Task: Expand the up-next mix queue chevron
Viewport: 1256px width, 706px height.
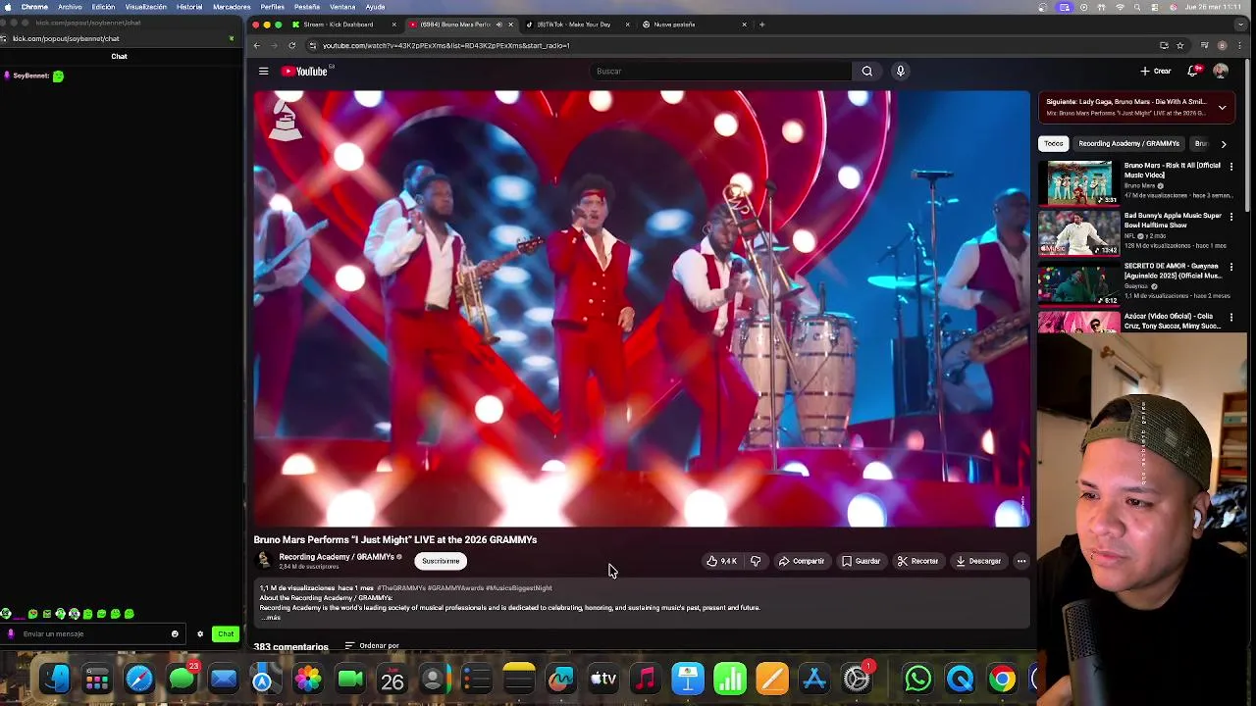Action: point(1222,107)
